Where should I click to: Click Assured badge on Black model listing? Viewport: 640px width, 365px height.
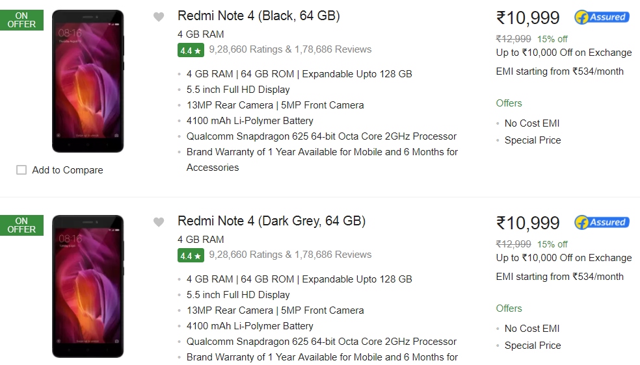602,17
